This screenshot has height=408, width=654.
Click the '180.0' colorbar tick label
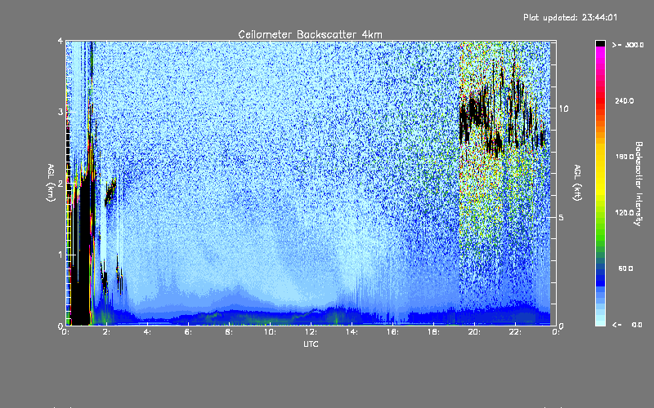625,157
